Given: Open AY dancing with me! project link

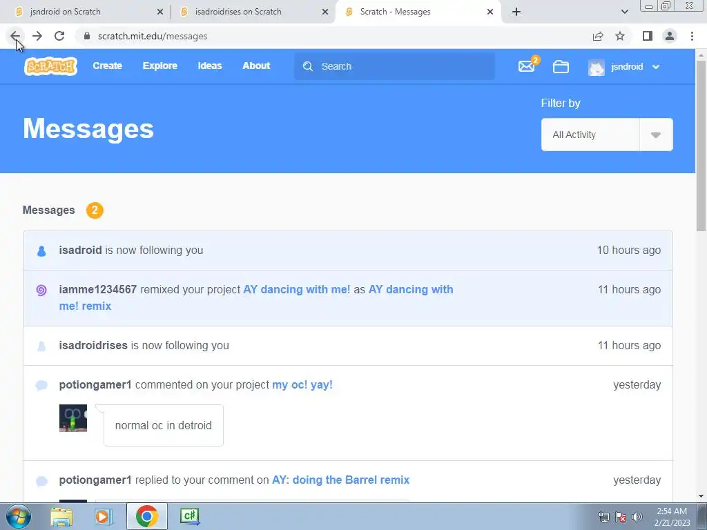Looking at the screenshot, I should click(297, 289).
